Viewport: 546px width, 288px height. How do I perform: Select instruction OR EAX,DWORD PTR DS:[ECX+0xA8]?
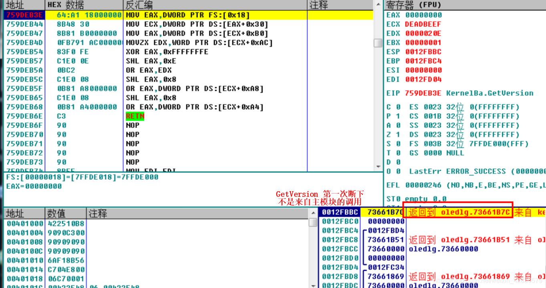(x=195, y=89)
